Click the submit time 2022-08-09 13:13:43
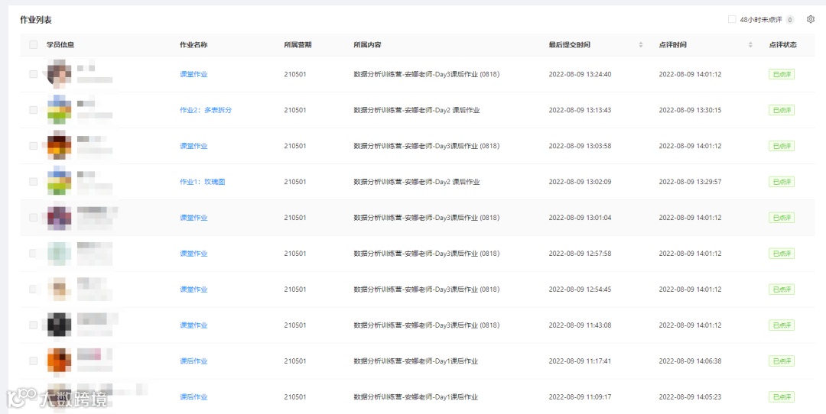The width and height of the screenshot is (826, 414). coord(580,110)
